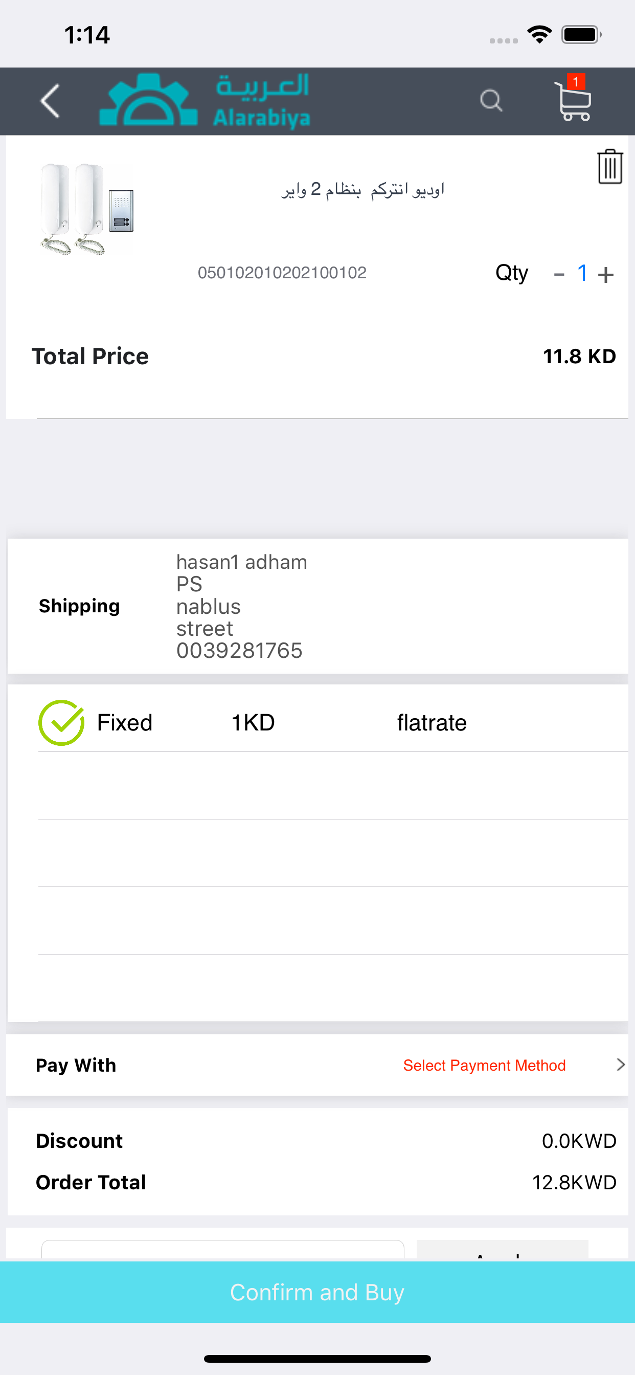
Task: Open Select Payment Method chooser
Action: 484,1065
